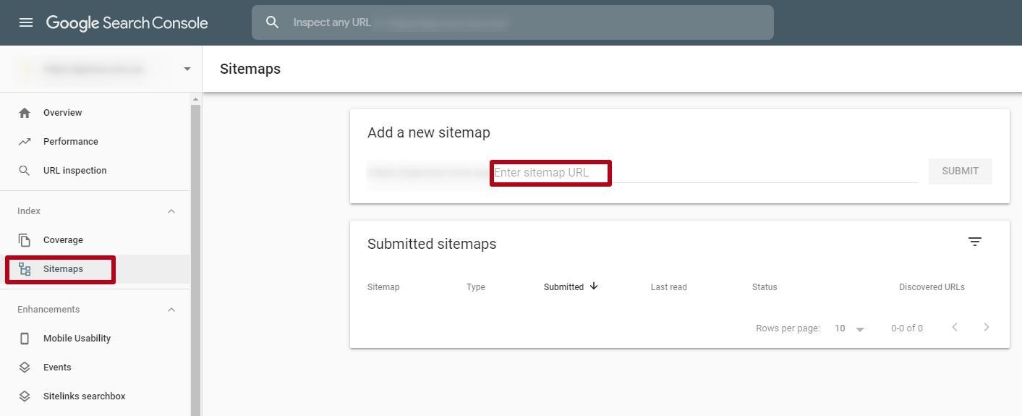Open the hamburger main menu
Screen dimensions: 1022x416
click(x=26, y=22)
